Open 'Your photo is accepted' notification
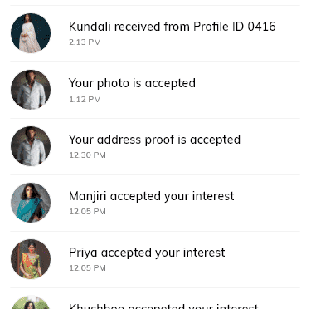 pyautogui.click(x=155, y=90)
